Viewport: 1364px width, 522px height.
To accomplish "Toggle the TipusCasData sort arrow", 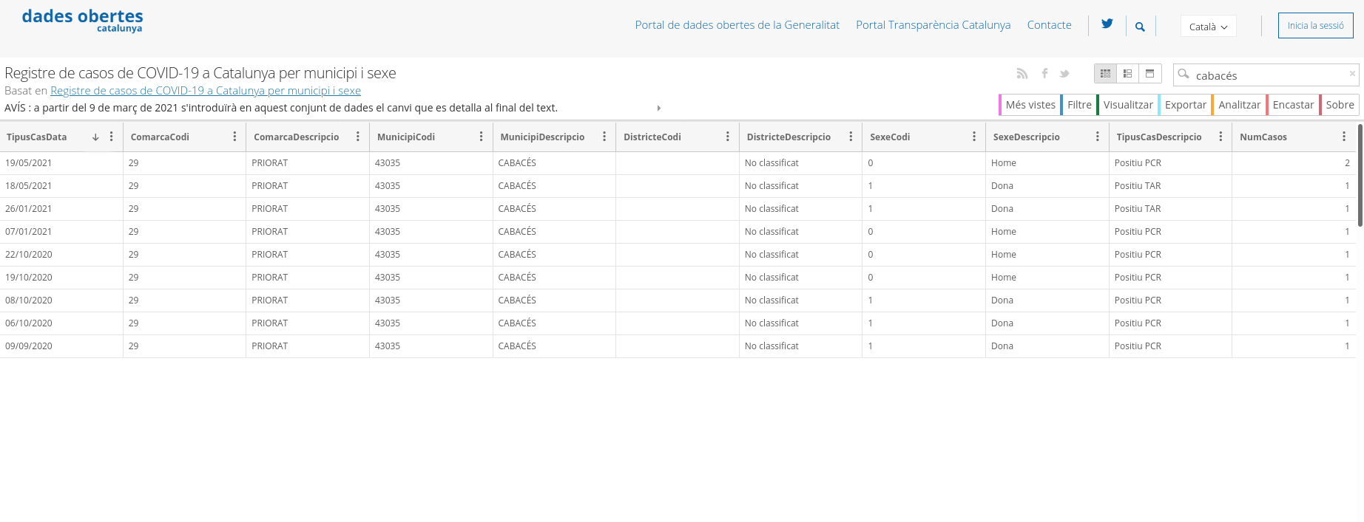I will [95, 137].
